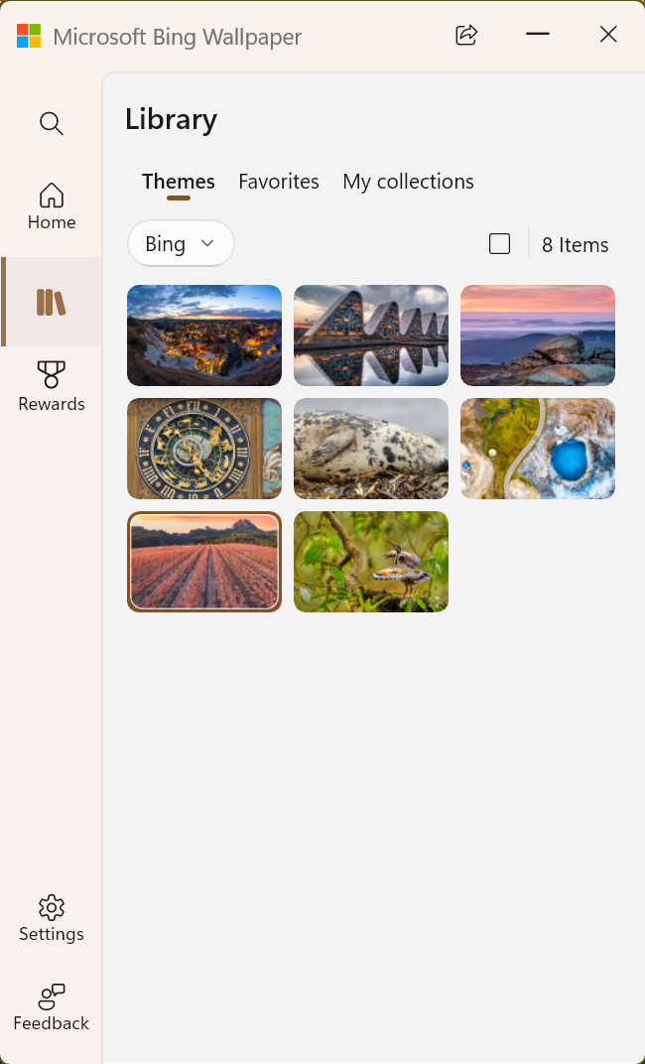Select the astronomical clock wallpaper thumbnail
The image size is (645, 1064).
(203, 449)
